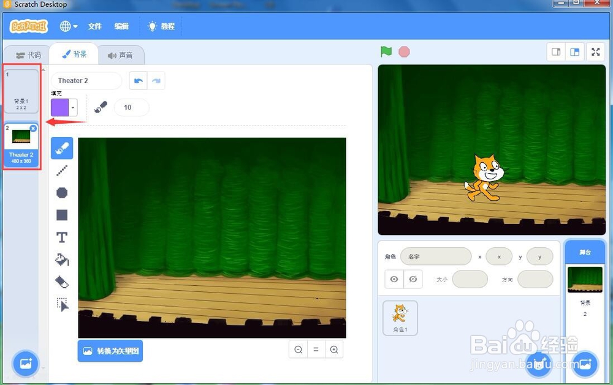The height and width of the screenshot is (385, 613).
Task: Switch to small stage layout
Action: tap(556, 52)
